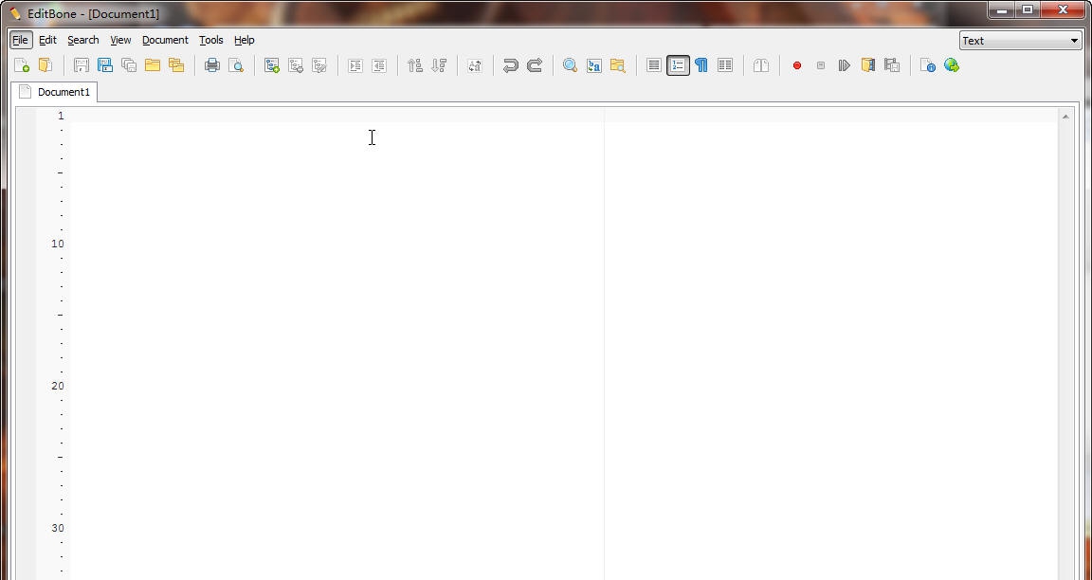Open the Edit menu
Viewport: 1092px width, 580px height.
tap(47, 41)
